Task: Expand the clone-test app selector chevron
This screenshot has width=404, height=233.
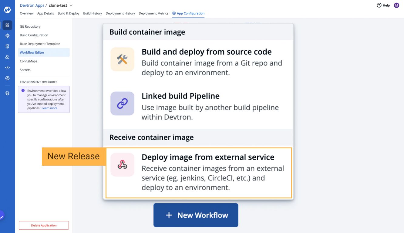Action: [71, 5]
